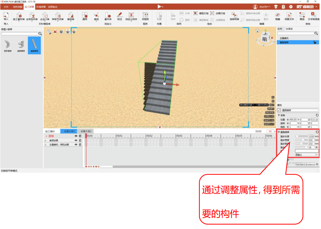Reset the 变换 transform values
Screen dimensions: 321x229
tap(317, 115)
